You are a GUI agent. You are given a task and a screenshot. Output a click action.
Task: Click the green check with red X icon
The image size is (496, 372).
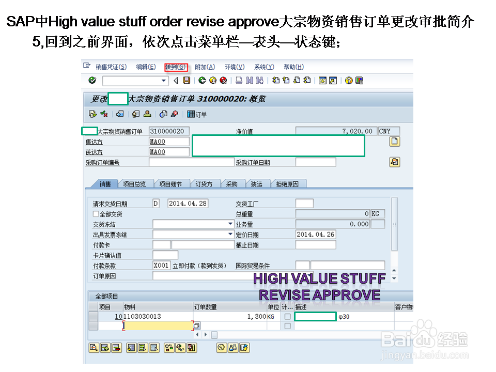click(104, 114)
